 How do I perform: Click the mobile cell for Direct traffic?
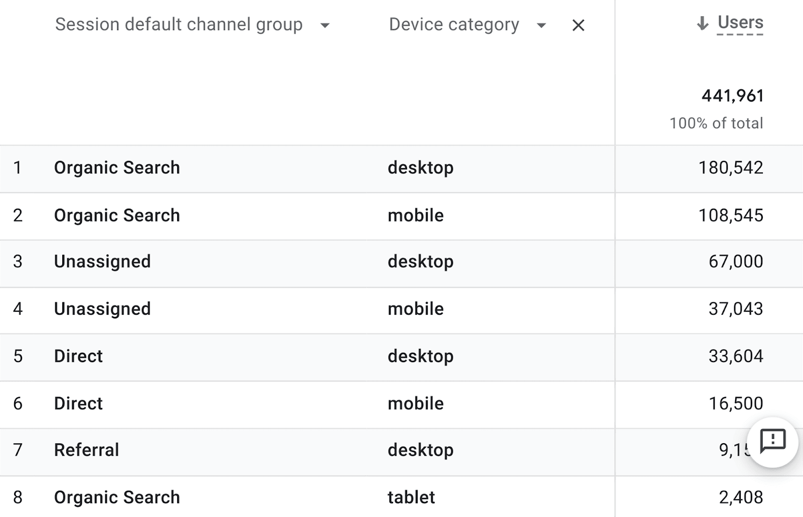point(416,404)
